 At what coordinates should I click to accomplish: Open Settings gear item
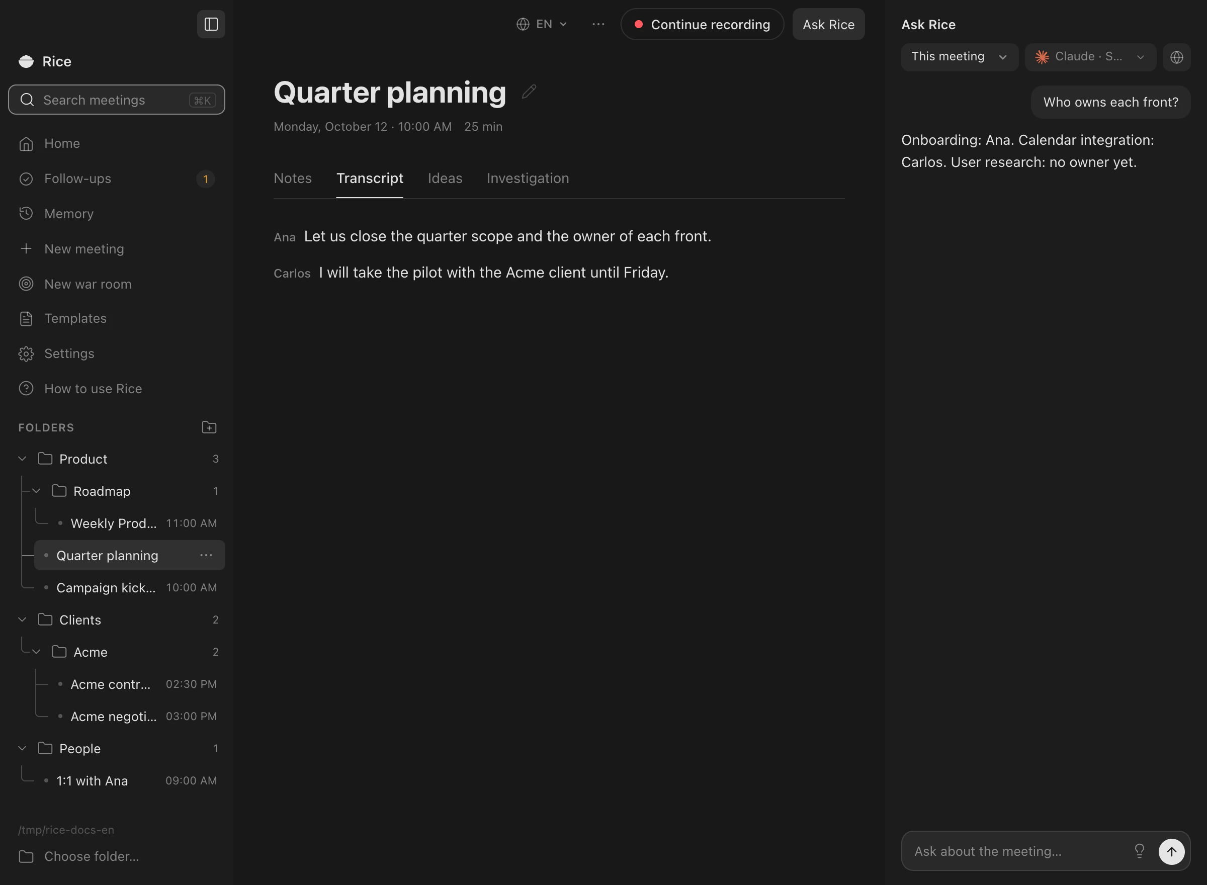[x=116, y=353]
